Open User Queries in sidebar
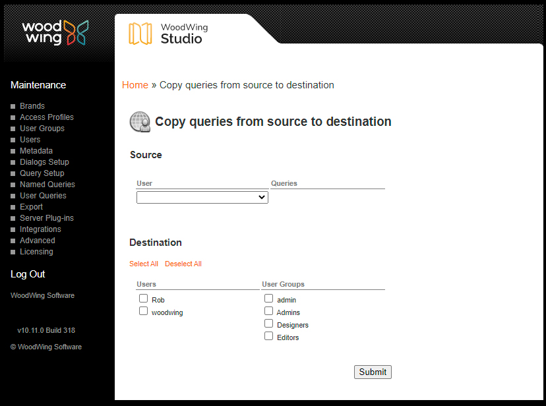Viewport: 546px width, 406px height. pyautogui.click(x=43, y=196)
